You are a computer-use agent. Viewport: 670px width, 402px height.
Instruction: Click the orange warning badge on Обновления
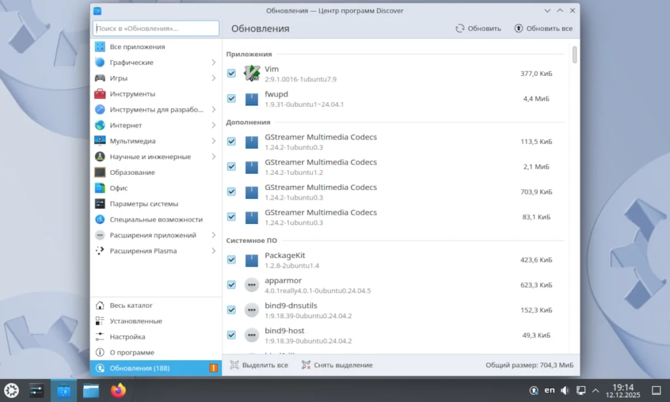click(213, 368)
